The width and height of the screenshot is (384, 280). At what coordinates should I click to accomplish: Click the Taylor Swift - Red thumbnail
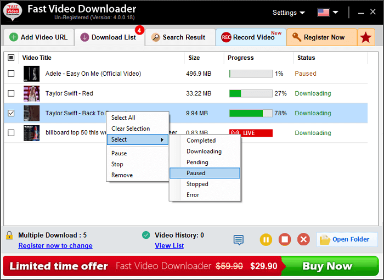(x=31, y=93)
